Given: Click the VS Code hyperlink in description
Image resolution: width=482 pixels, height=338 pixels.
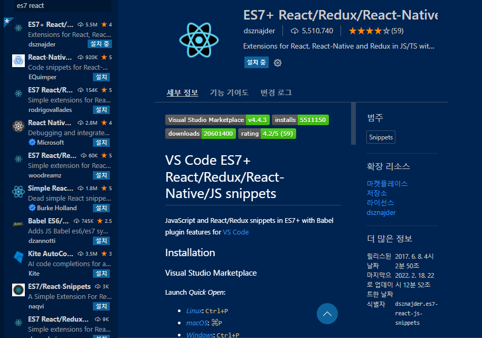Looking at the screenshot, I should click(x=236, y=232).
